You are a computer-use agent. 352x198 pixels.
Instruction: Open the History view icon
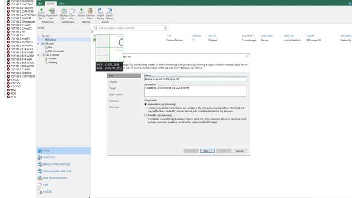[40, 192]
